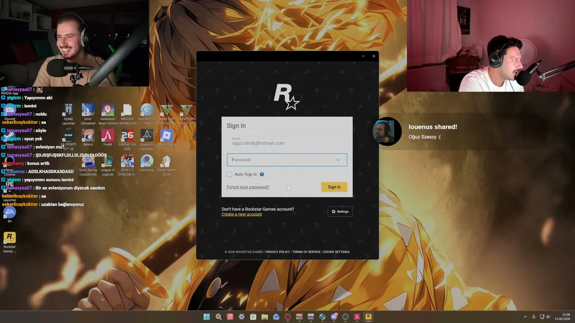Click the Email field in Sign In
The height and width of the screenshot is (323, 575).
click(x=287, y=141)
